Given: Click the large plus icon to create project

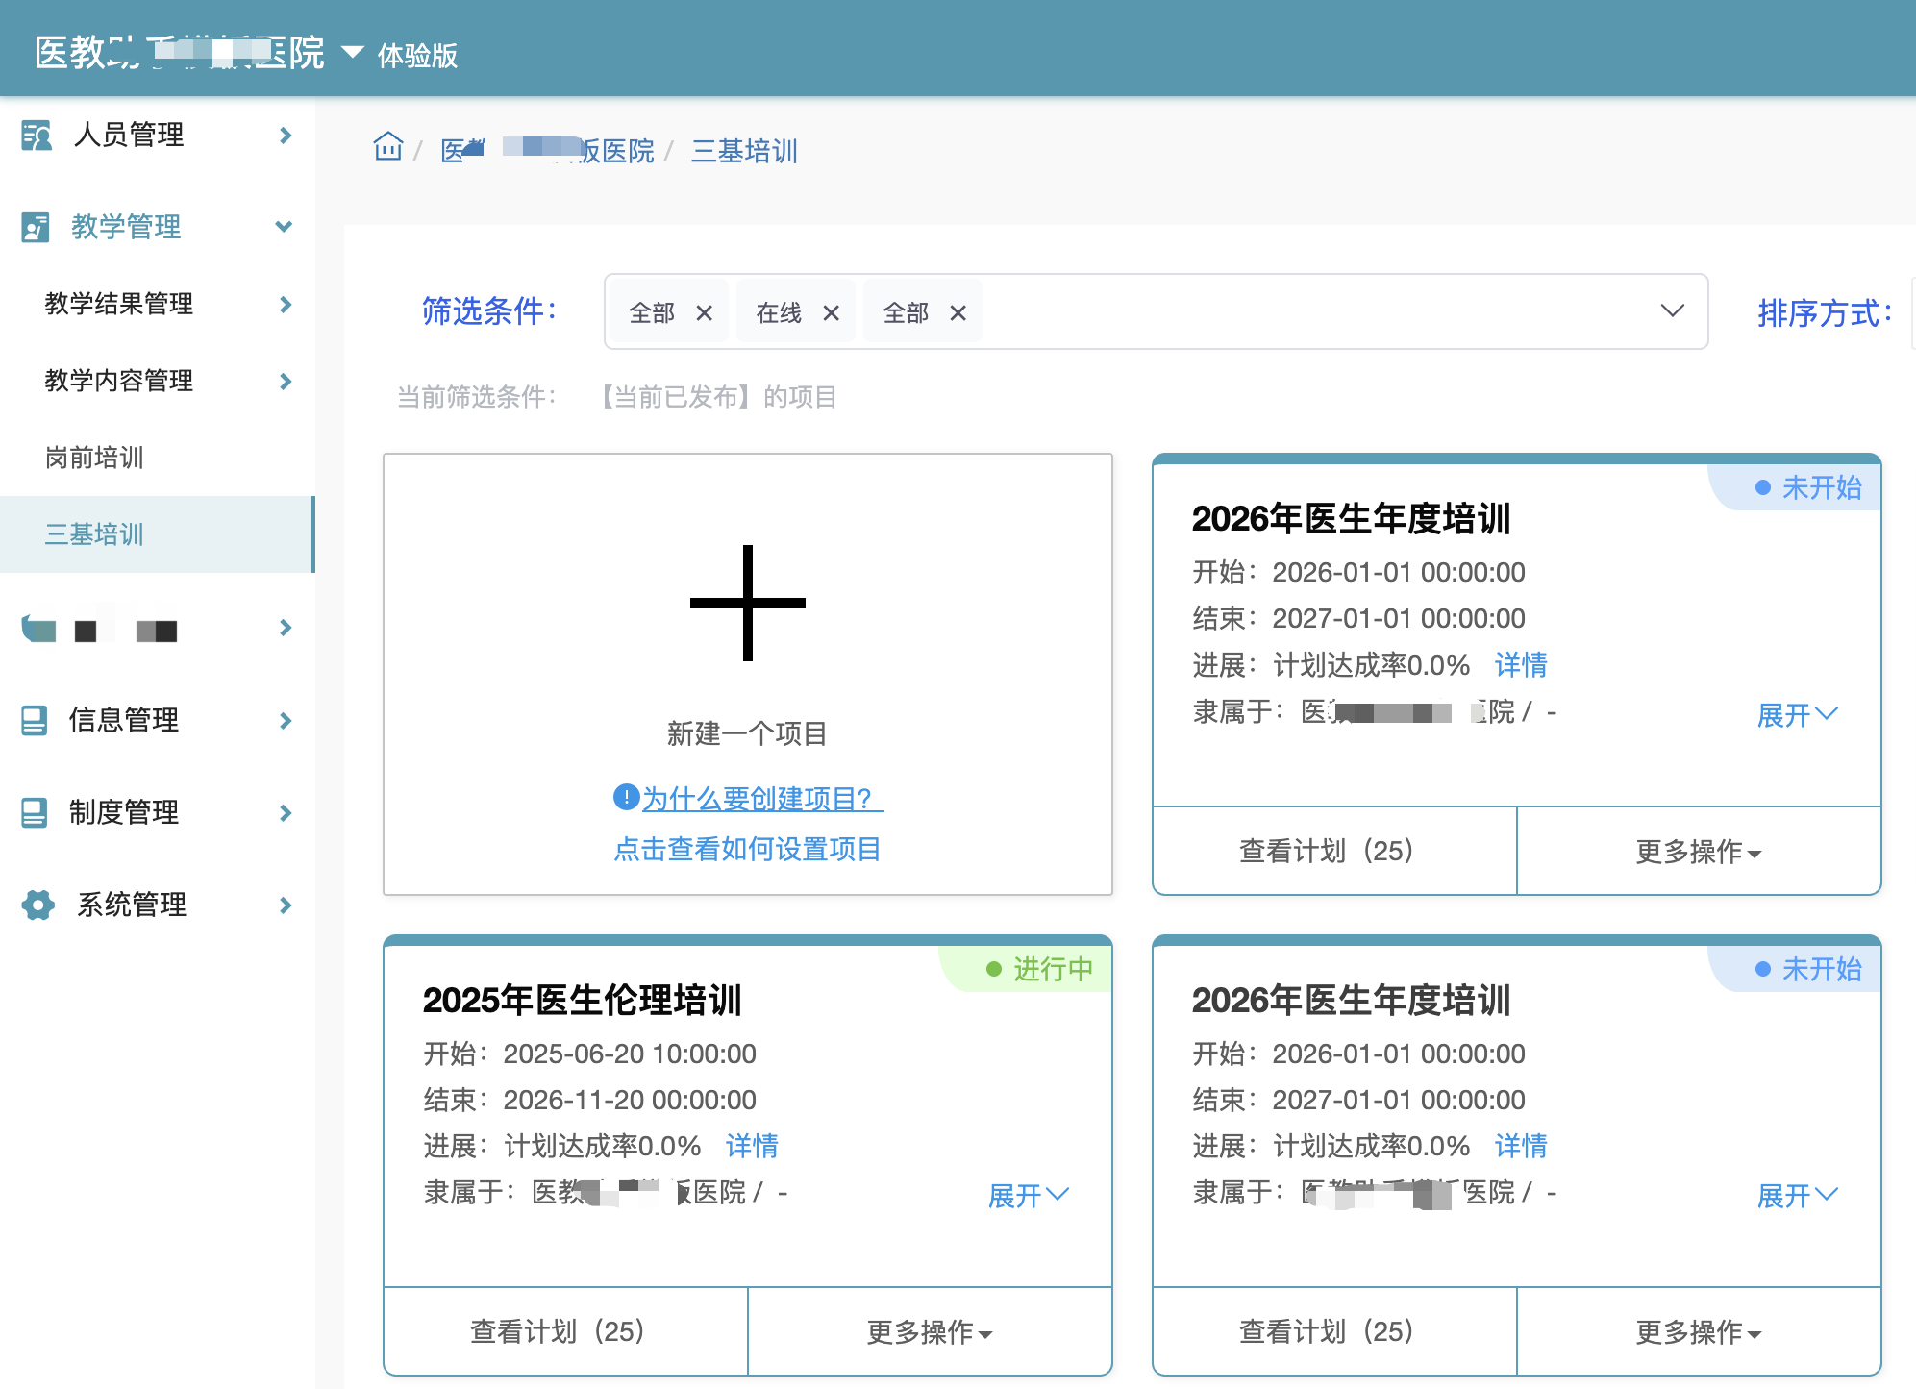Looking at the screenshot, I should click(x=747, y=603).
